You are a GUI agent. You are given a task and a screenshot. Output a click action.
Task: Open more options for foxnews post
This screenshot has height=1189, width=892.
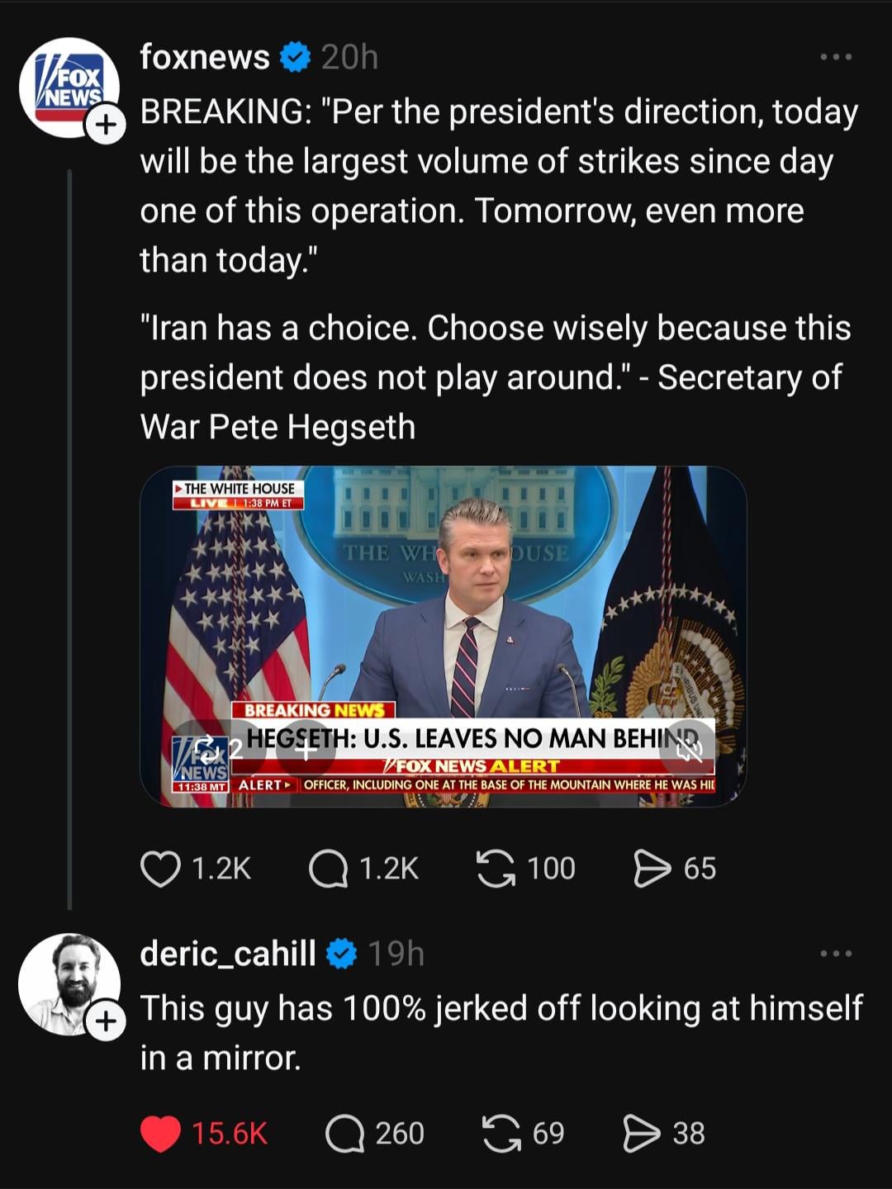pyautogui.click(x=836, y=57)
